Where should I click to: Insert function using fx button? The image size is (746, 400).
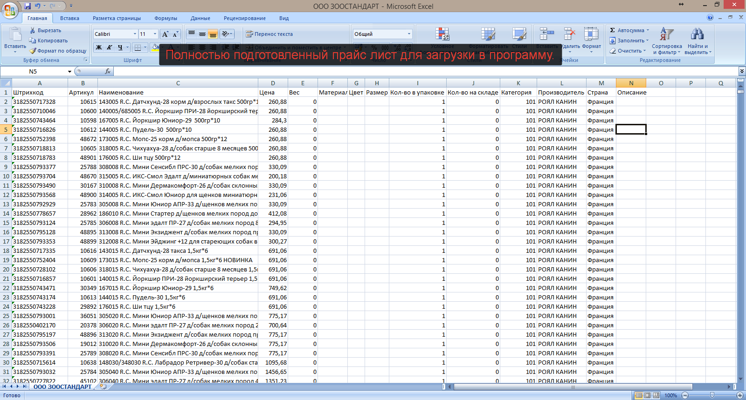click(108, 71)
